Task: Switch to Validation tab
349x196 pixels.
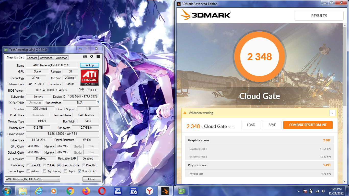Action: click(x=62, y=58)
